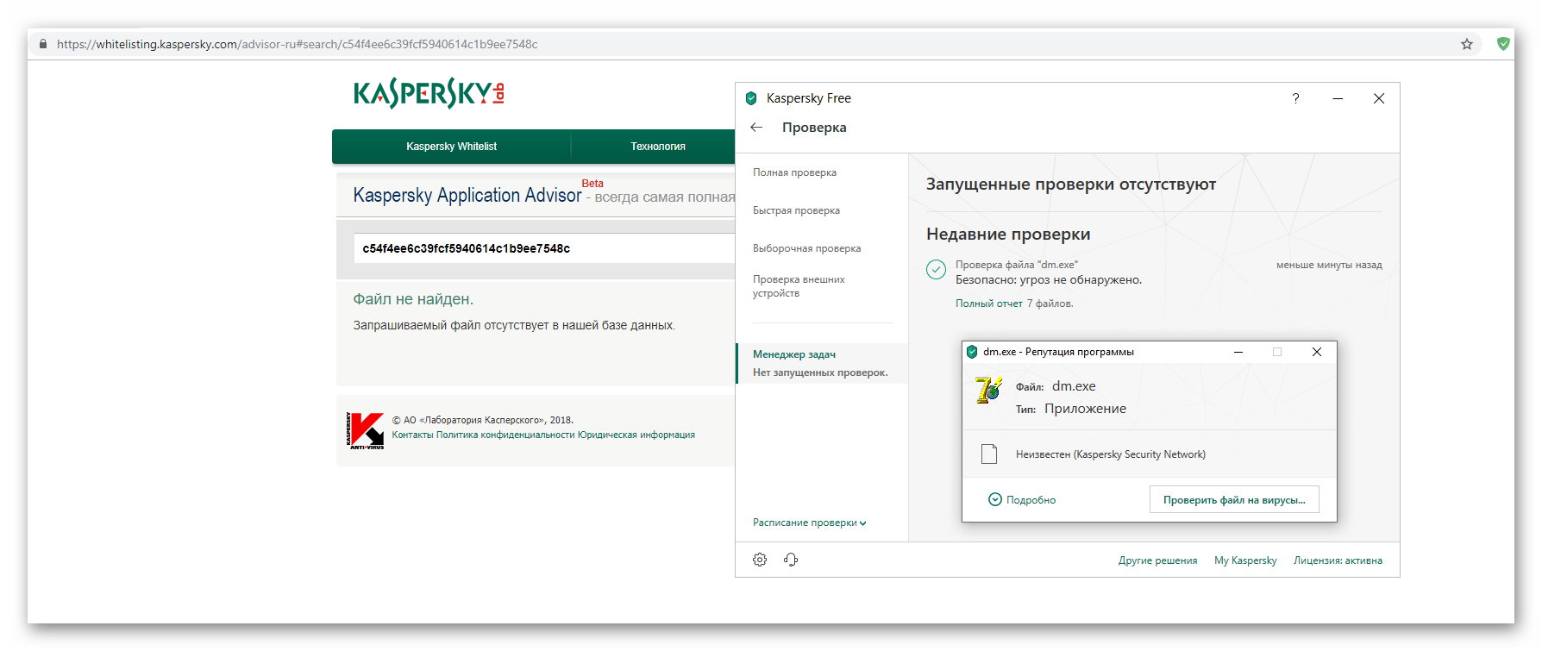
Task: Open Политика конфиденциальности link
Action: [x=505, y=435]
